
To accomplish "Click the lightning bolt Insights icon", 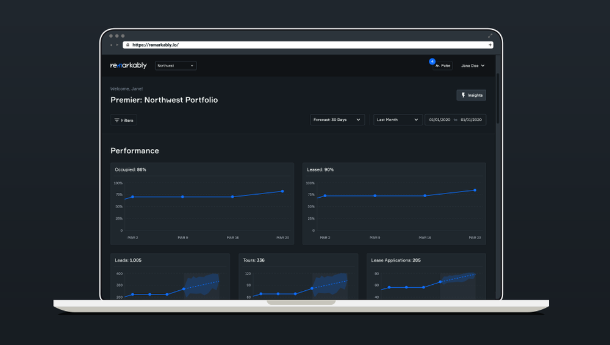I will pos(463,95).
